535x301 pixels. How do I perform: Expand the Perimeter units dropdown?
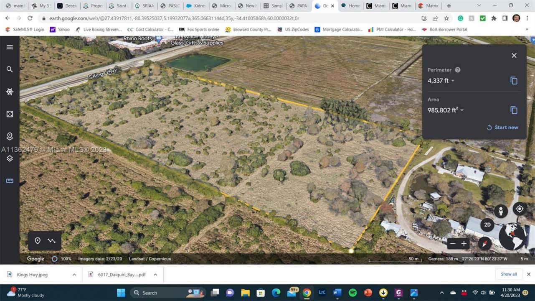[x=452, y=81]
